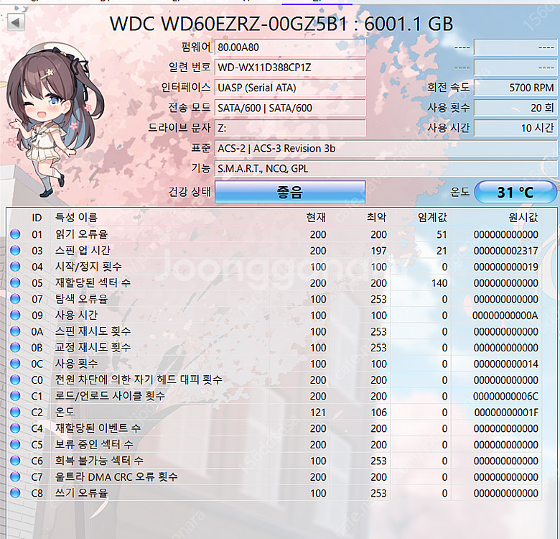This screenshot has height=539, width=560.
Task: Click the power on hours field 10 시간
Action: tap(515, 128)
